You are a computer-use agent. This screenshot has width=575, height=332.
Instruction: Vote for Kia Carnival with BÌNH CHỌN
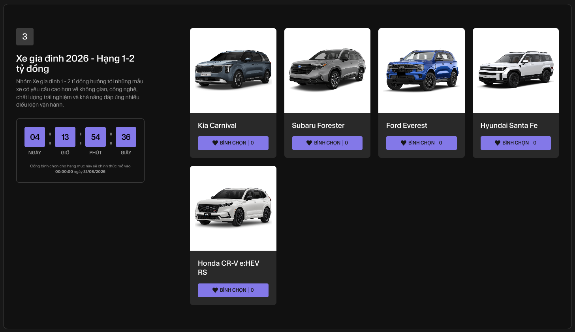click(x=233, y=143)
